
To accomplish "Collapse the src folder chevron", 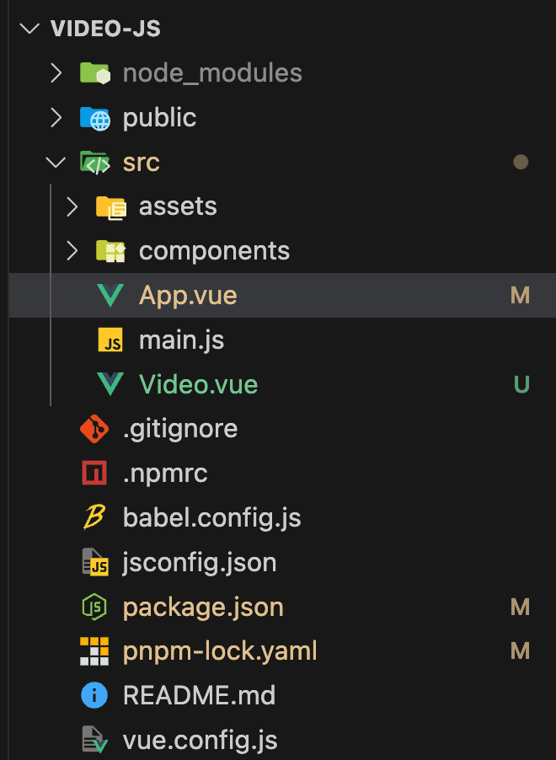I will pyautogui.click(x=56, y=162).
